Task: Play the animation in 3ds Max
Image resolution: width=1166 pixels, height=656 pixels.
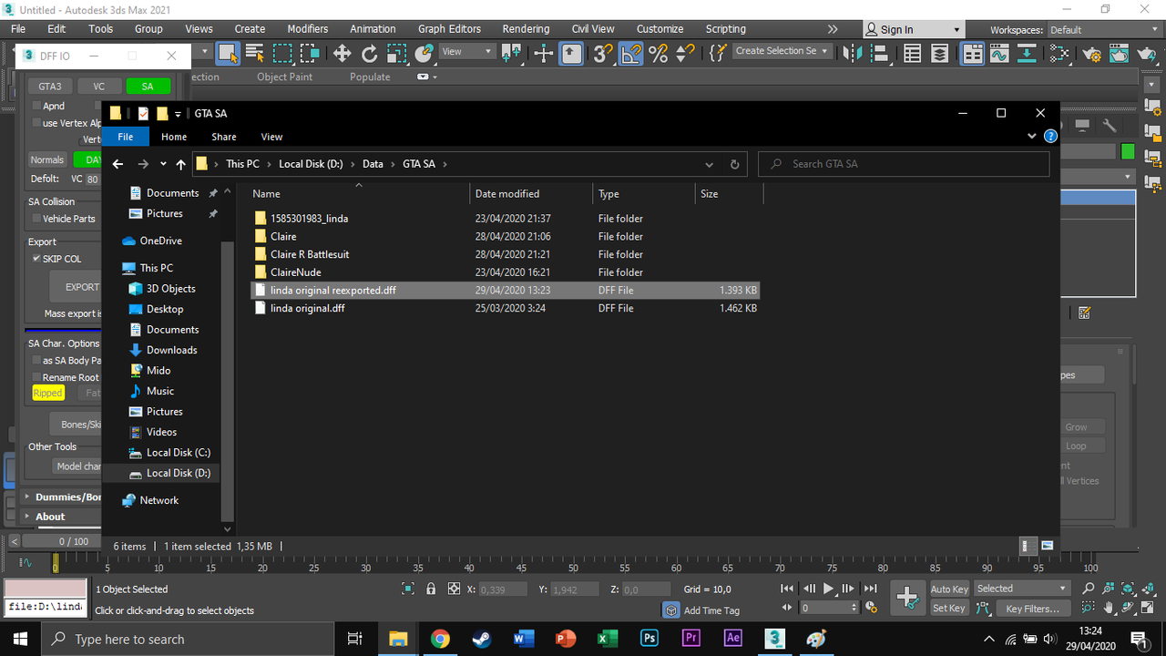Action: point(829,589)
